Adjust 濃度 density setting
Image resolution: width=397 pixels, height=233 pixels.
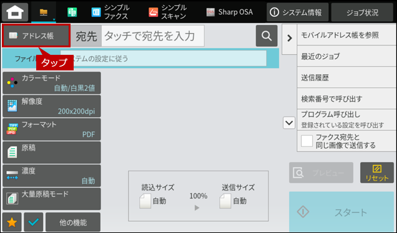pyautogui.click(x=52, y=176)
